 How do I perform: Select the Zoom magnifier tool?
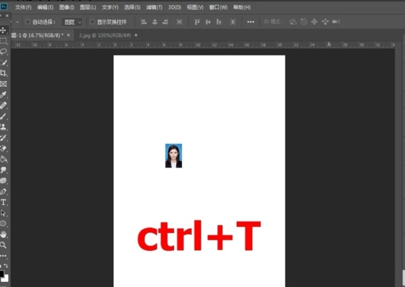[4, 244]
